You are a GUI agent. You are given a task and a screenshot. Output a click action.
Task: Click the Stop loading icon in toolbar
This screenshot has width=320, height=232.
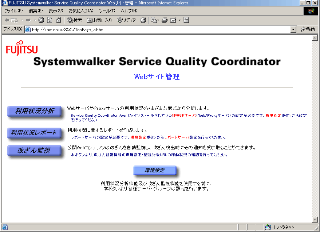pos(41,20)
